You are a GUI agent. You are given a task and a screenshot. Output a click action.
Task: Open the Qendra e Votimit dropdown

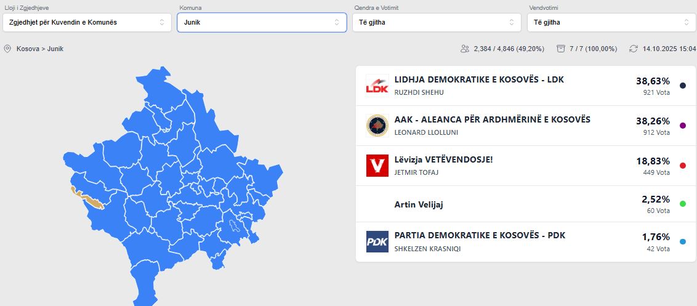(x=437, y=22)
